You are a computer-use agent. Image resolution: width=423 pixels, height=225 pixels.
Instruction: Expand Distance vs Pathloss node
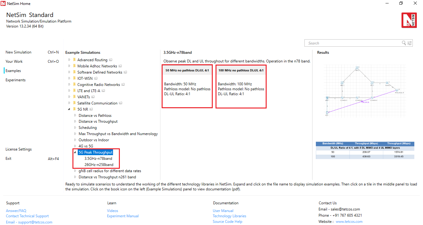[x=75, y=115]
